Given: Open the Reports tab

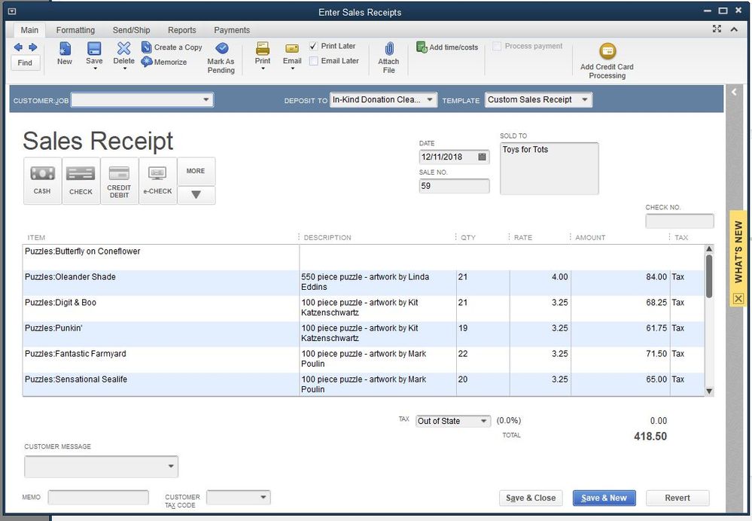Looking at the screenshot, I should tap(182, 30).
